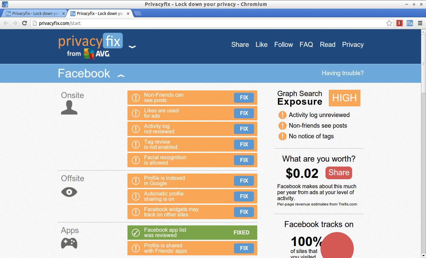Click the HIGH exposure badge
426x258 pixels.
[344, 98]
